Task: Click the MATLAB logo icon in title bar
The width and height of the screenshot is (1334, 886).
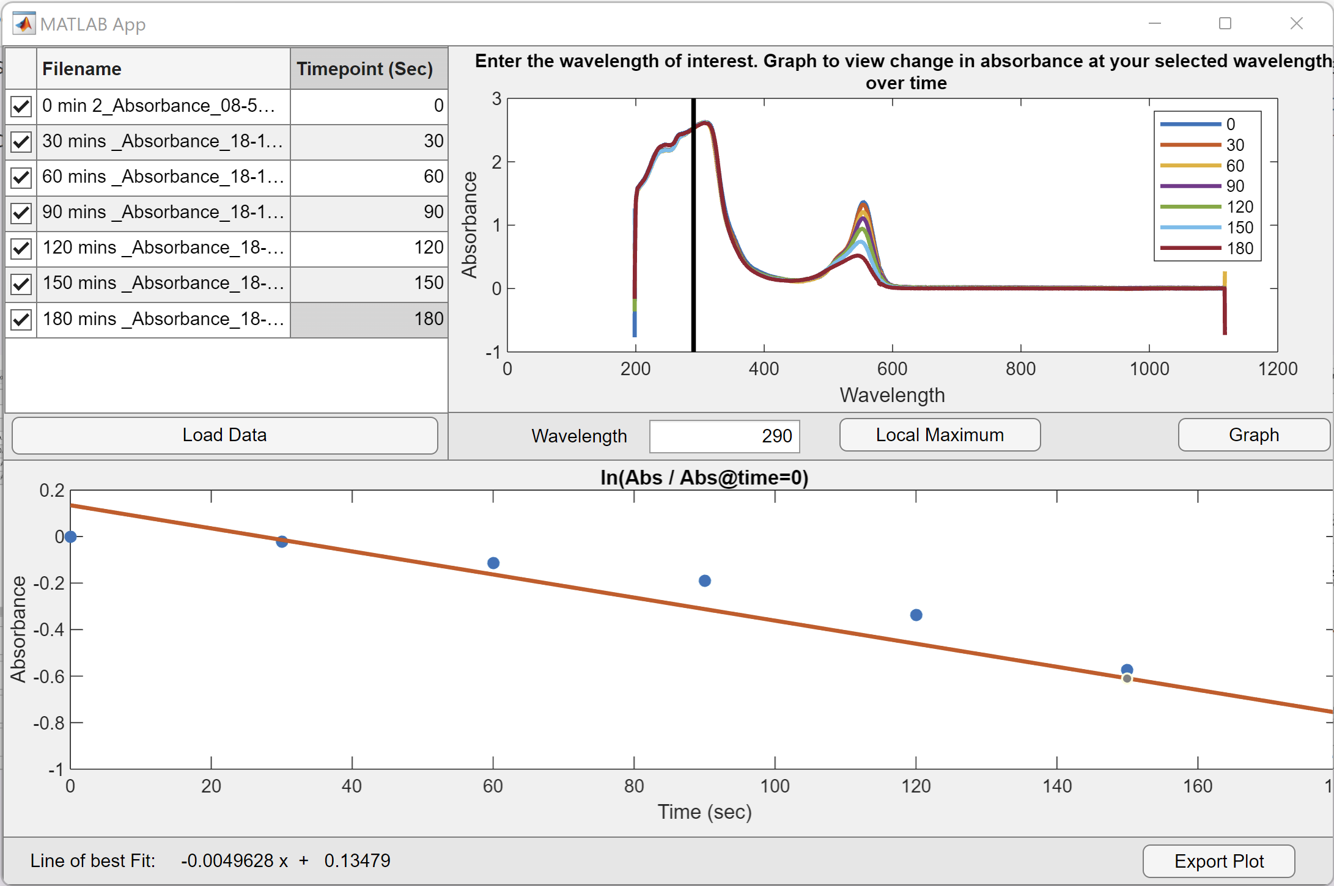Action: 24,24
